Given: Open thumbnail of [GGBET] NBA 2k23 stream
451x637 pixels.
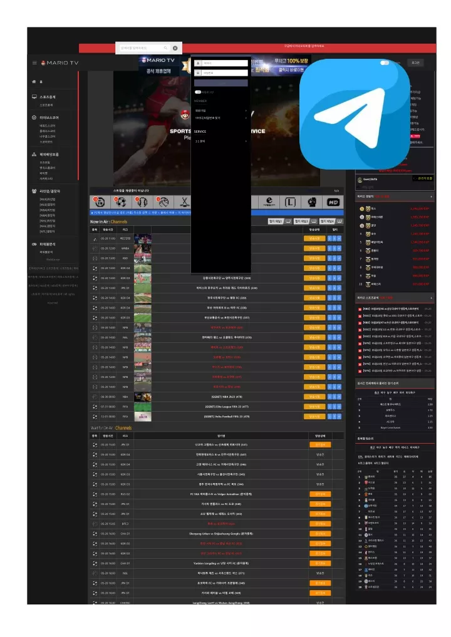Looking at the screenshot, I should tap(143, 397).
